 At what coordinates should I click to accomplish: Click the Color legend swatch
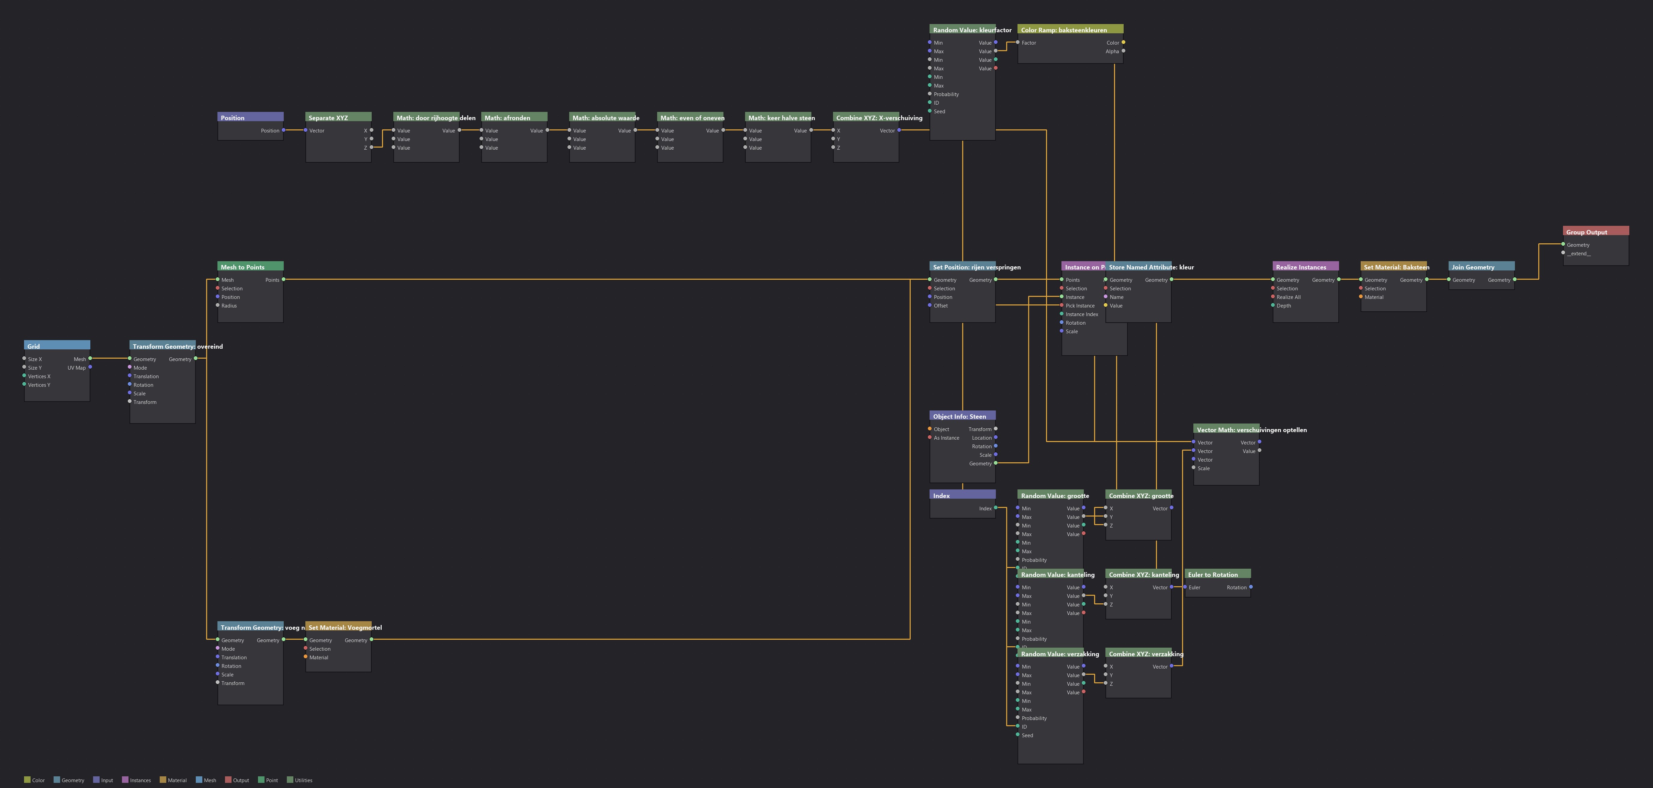point(27,780)
